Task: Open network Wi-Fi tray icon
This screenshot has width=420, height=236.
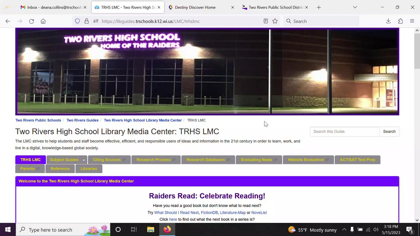Action: [x=368, y=230]
